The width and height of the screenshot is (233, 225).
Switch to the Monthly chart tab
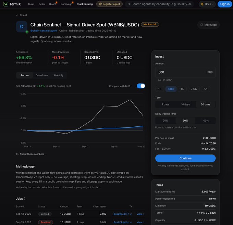pos(59,75)
